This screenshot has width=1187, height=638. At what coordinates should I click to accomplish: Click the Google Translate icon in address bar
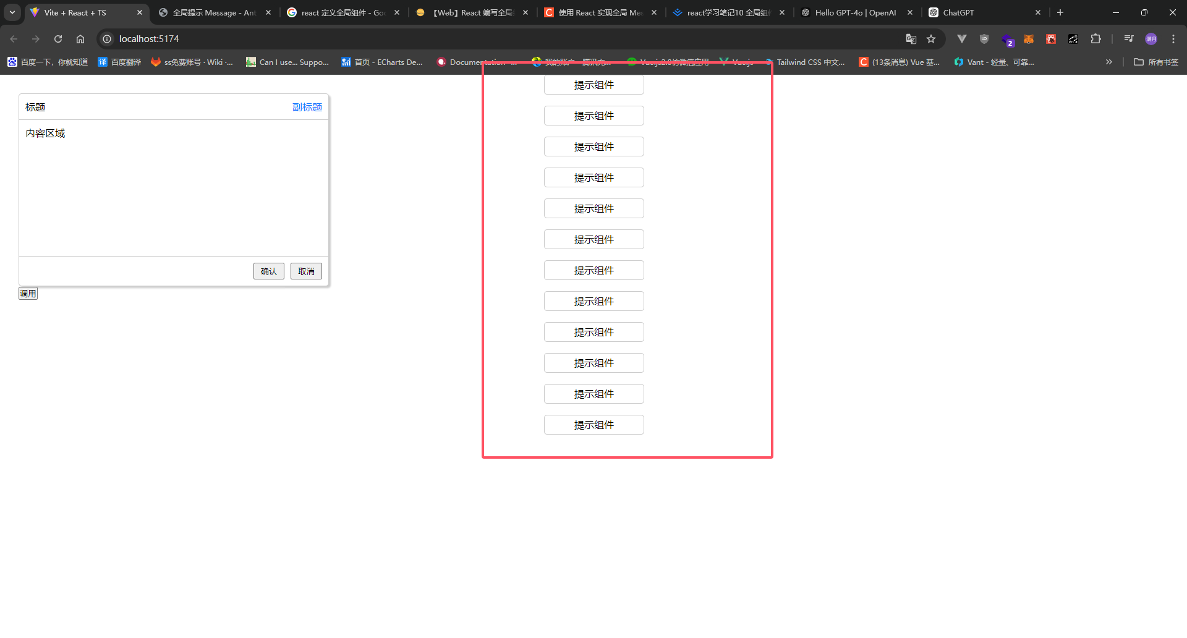pyautogui.click(x=911, y=39)
